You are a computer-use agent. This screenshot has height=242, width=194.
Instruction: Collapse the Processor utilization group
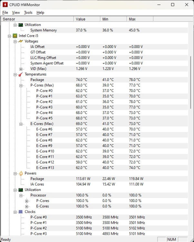21,196
